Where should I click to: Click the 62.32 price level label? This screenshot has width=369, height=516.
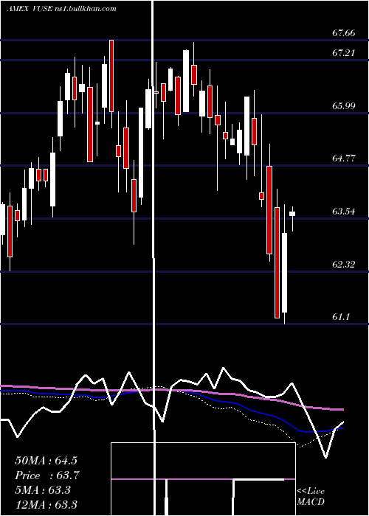(x=344, y=264)
